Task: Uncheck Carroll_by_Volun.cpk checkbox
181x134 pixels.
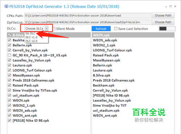Action: point(9,50)
